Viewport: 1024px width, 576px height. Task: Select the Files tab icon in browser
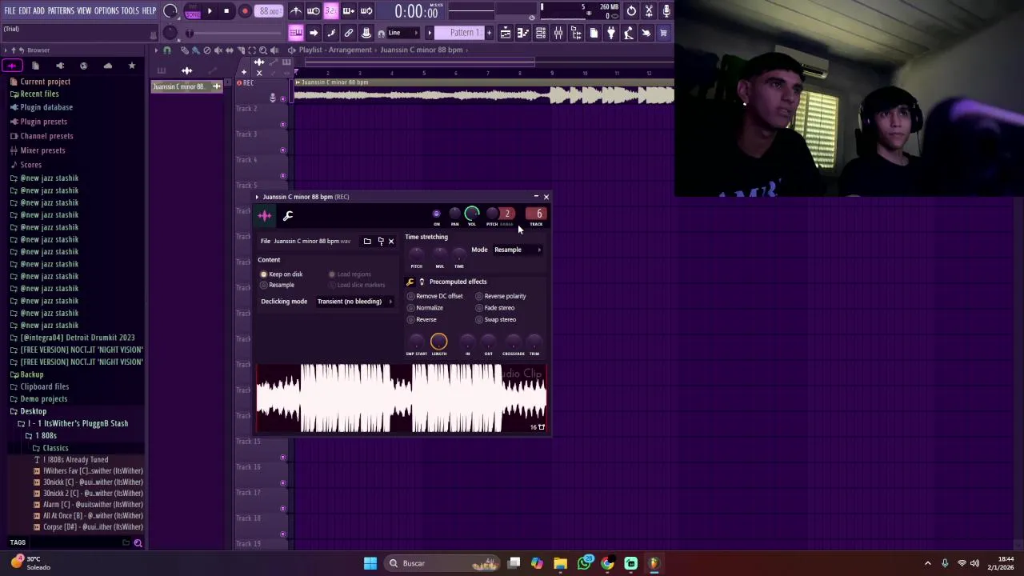tap(35, 66)
